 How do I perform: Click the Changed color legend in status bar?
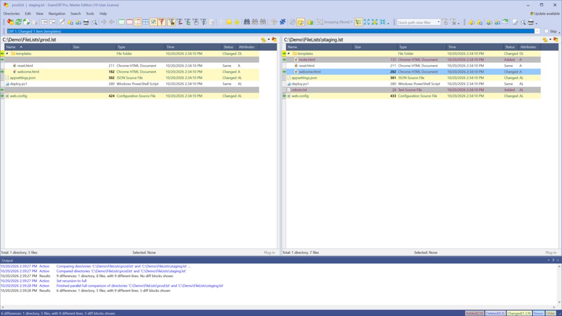coord(519,313)
